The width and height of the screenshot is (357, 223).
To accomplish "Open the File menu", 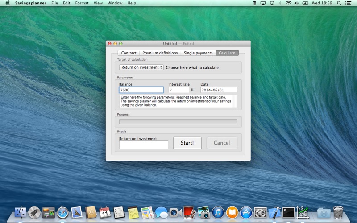I will click(54, 3).
